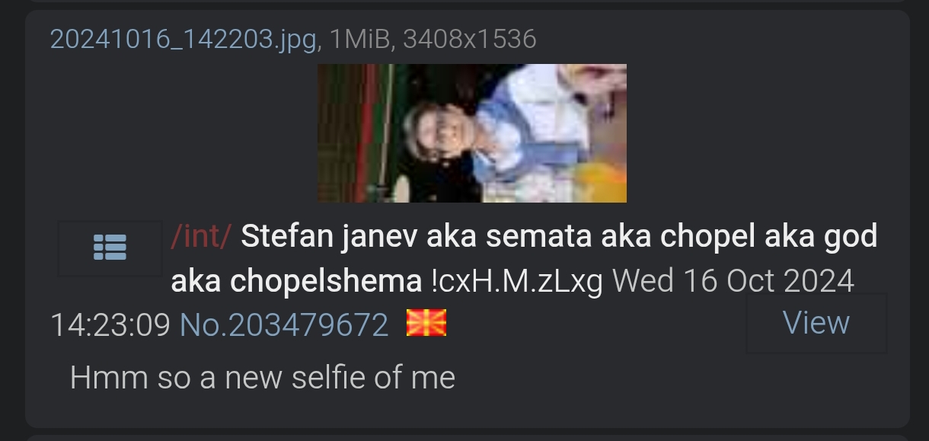Open the post options list icon
Image resolution: width=929 pixels, height=441 pixels.
click(110, 248)
